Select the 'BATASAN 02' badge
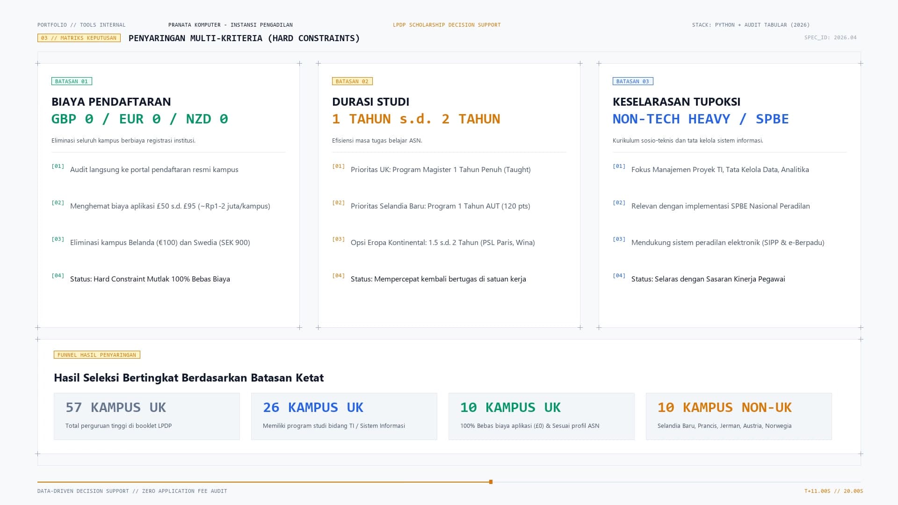This screenshot has height=505, width=898. coord(352,81)
